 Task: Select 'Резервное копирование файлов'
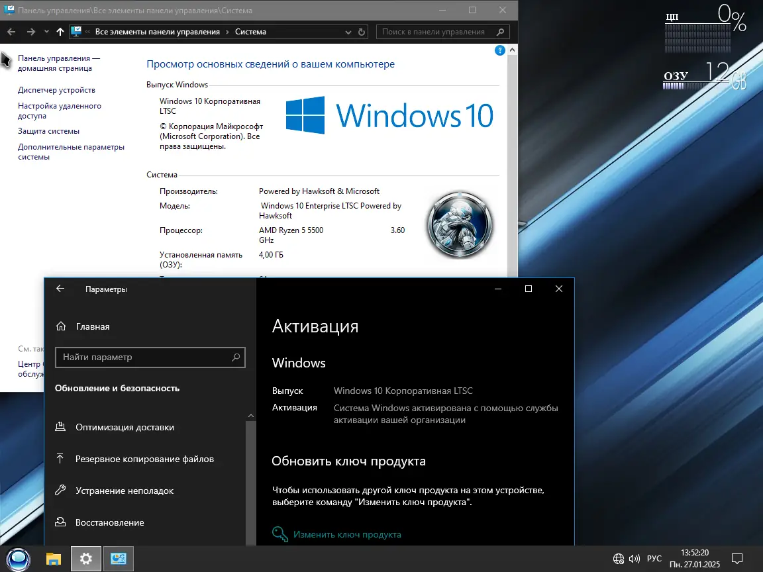point(146,459)
